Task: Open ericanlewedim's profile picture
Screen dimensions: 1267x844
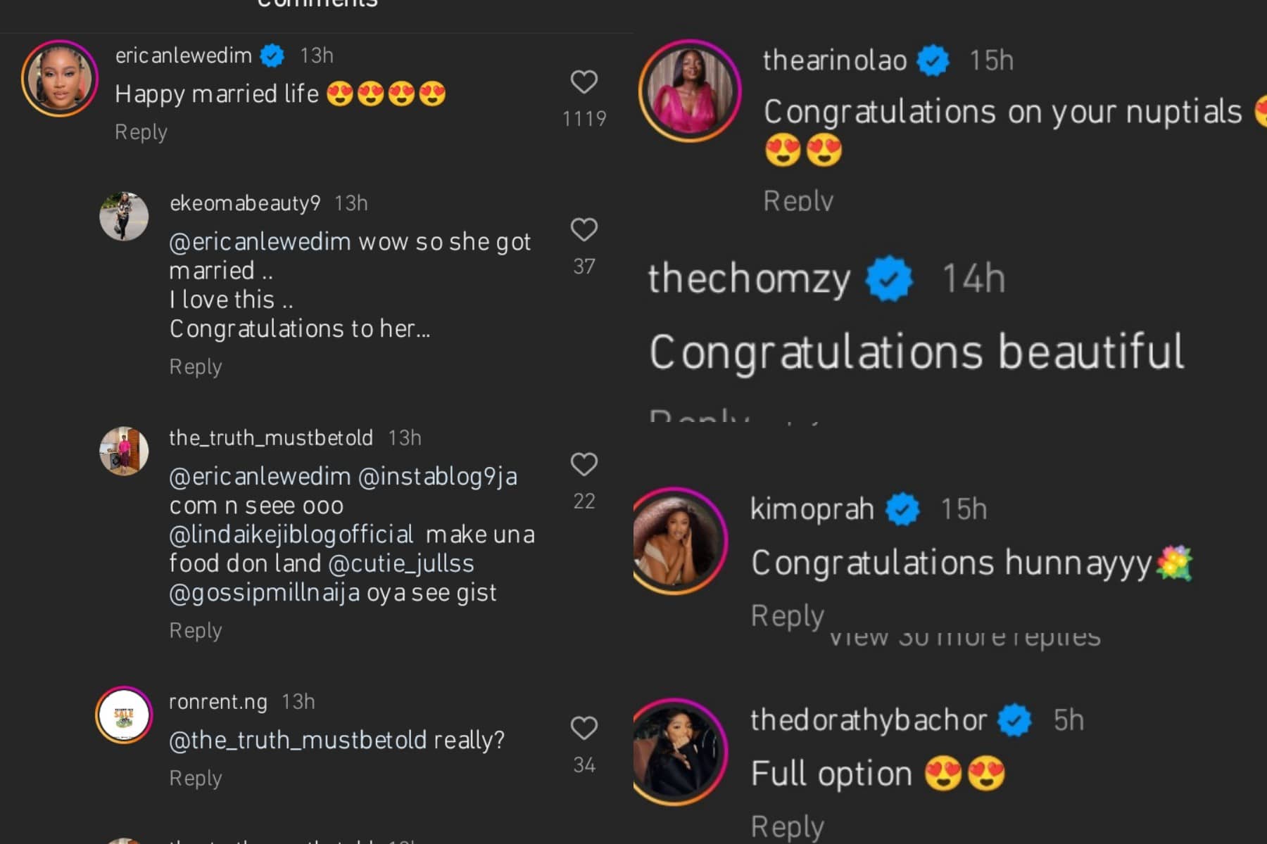Action: pyautogui.click(x=60, y=78)
